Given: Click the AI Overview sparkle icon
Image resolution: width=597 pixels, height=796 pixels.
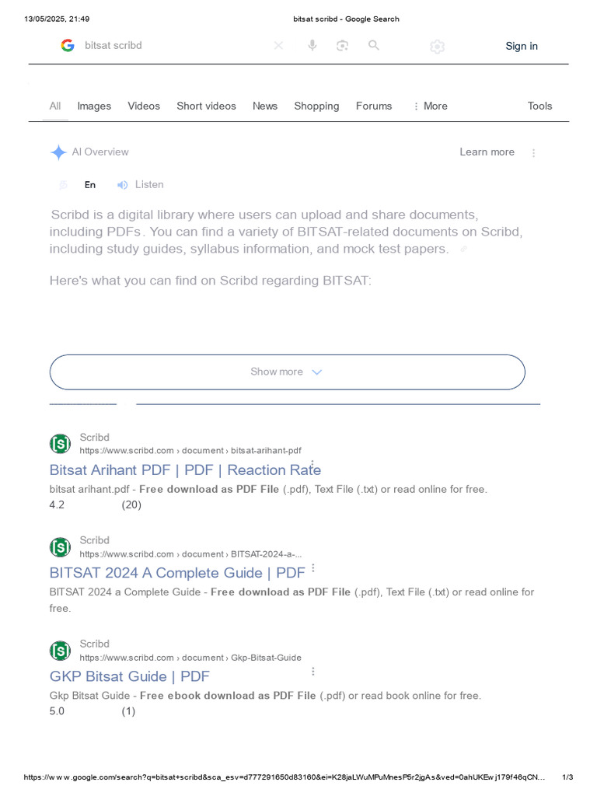Looking at the screenshot, I should click(59, 152).
